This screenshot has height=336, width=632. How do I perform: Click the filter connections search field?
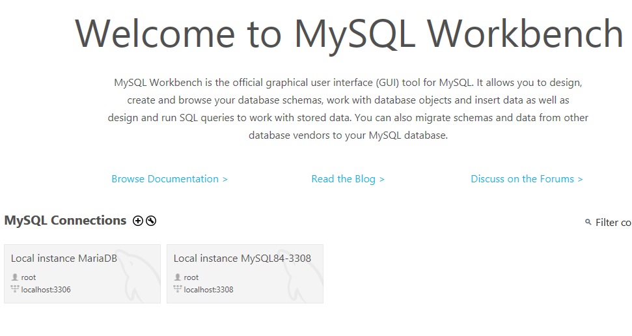[x=613, y=222]
